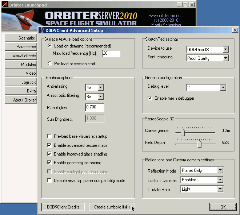Open the Update Rate dropdown

(x=220, y=189)
